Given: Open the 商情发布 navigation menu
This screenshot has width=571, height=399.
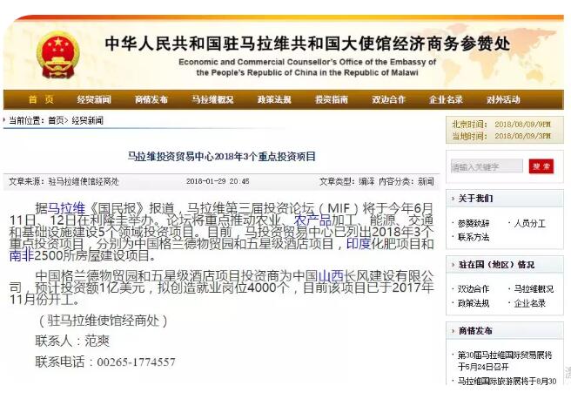Looking at the screenshot, I should [x=151, y=99].
